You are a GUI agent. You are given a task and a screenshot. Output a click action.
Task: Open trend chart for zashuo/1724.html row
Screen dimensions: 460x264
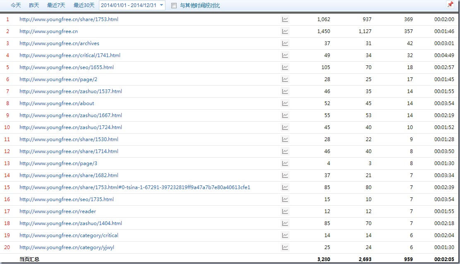(x=285, y=127)
